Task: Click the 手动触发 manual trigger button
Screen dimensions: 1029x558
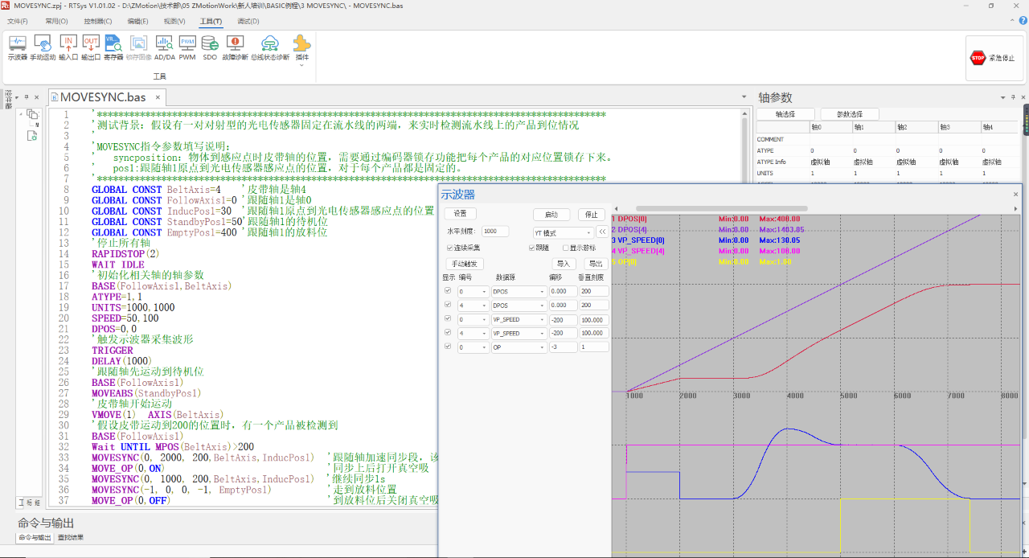Action: coord(465,264)
